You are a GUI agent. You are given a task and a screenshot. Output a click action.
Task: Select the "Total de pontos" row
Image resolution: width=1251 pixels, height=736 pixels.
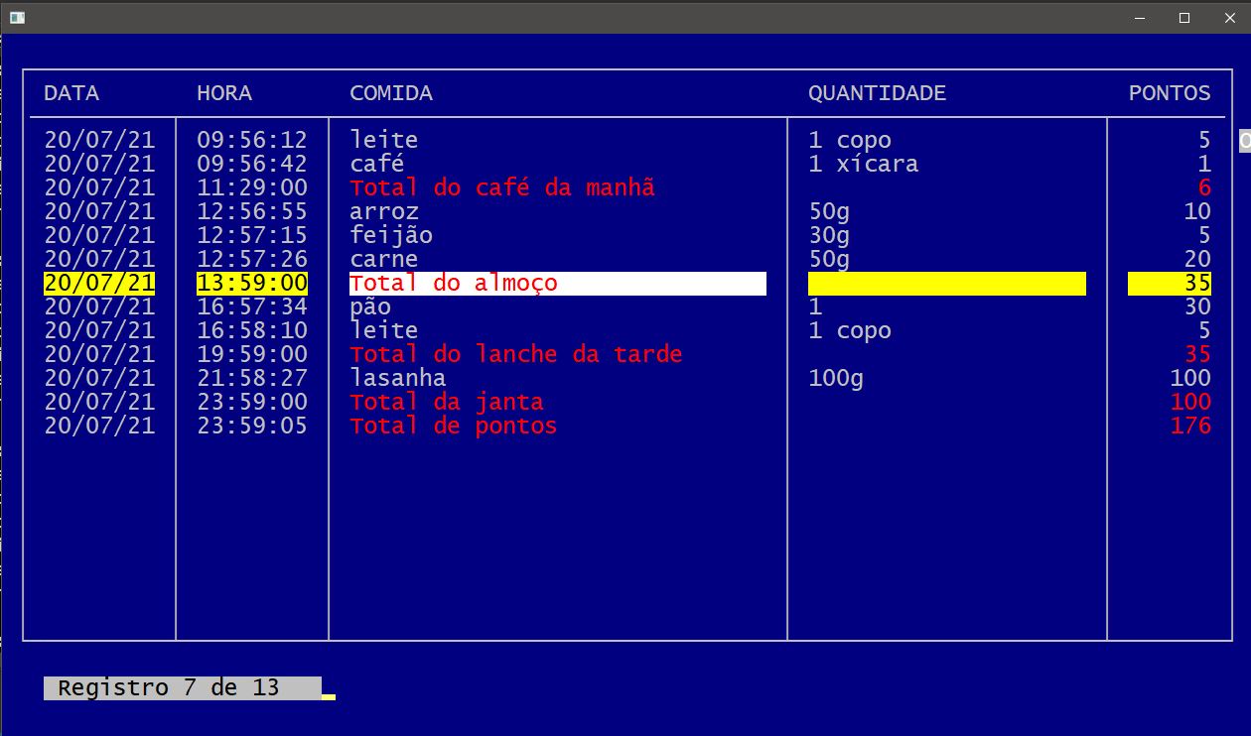[x=453, y=427]
